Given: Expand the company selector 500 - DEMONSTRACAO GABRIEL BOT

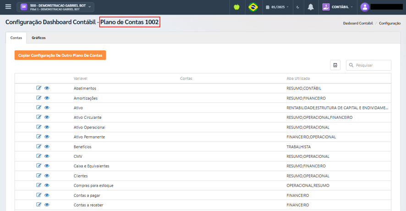Looking at the screenshot, I should pos(55,7).
